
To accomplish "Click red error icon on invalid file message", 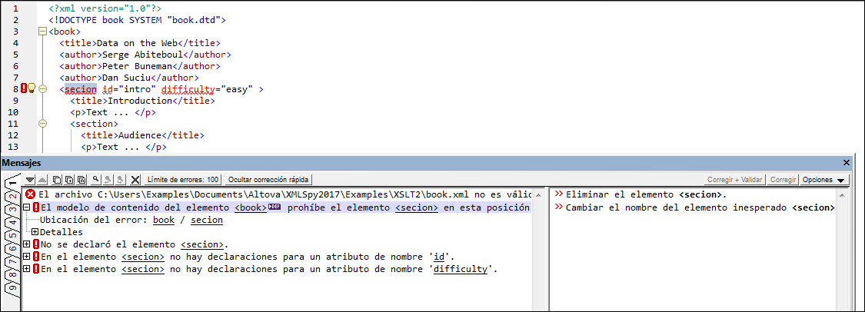I will pyautogui.click(x=30, y=194).
